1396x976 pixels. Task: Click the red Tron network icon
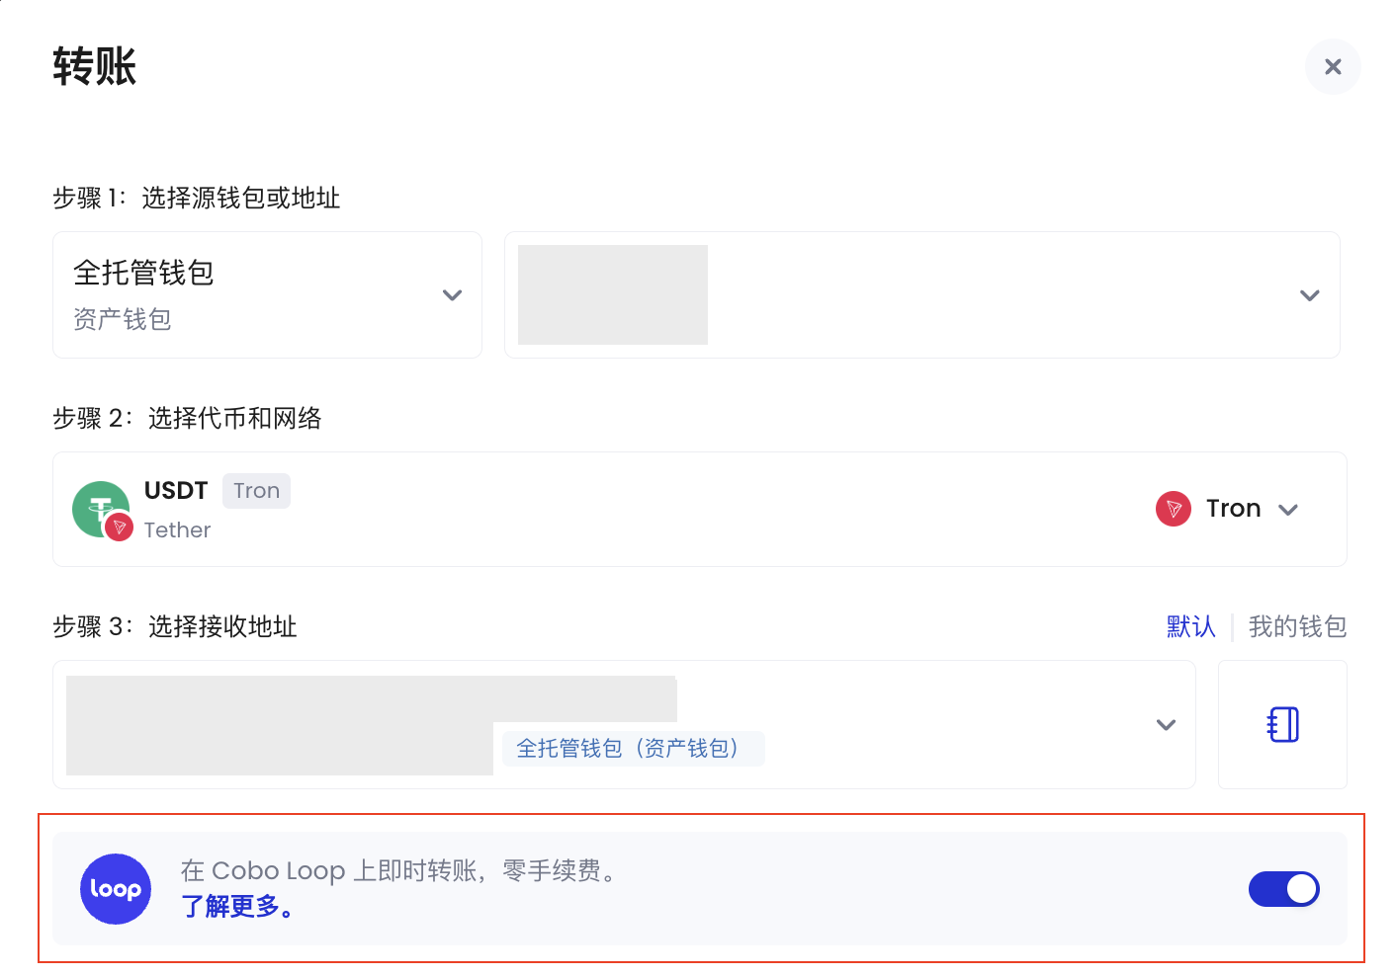(x=1174, y=509)
